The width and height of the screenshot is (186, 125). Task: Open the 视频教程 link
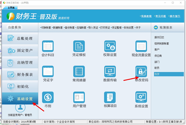point(146,16)
